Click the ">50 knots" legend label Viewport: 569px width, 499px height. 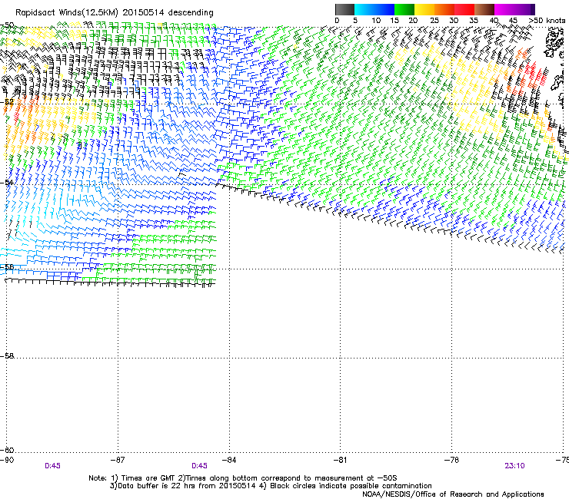(547, 21)
